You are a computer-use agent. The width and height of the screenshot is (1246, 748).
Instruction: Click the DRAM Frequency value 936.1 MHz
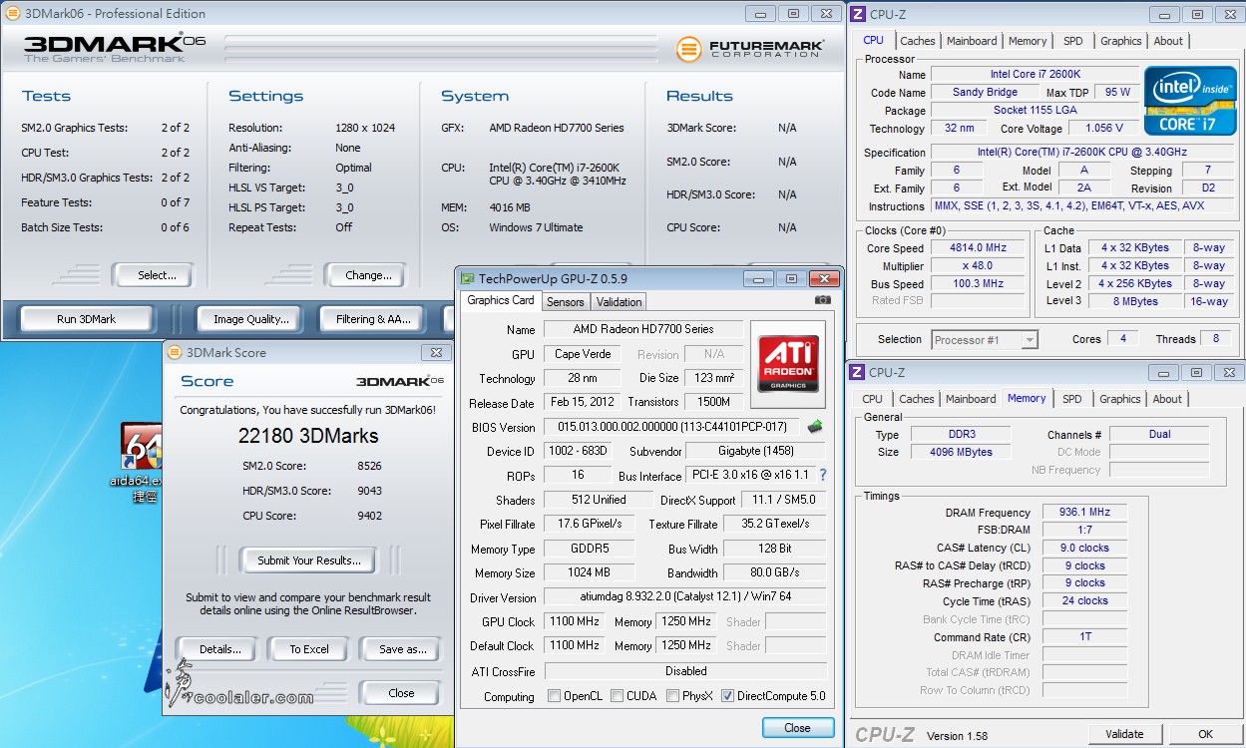[1084, 513]
